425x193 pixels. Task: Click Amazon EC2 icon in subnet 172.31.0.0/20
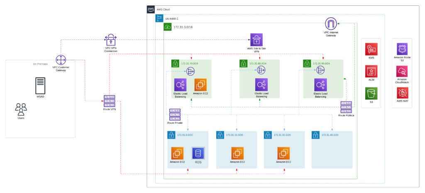click(x=177, y=154)
